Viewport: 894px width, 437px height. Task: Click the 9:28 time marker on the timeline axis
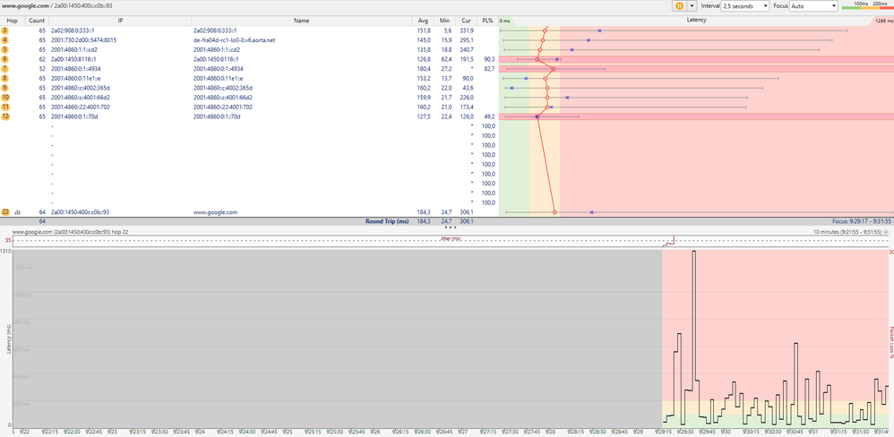coord(551,432)
